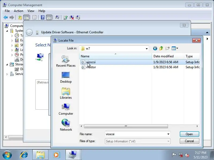Collapse the Storage tree node

click(7, 65)
